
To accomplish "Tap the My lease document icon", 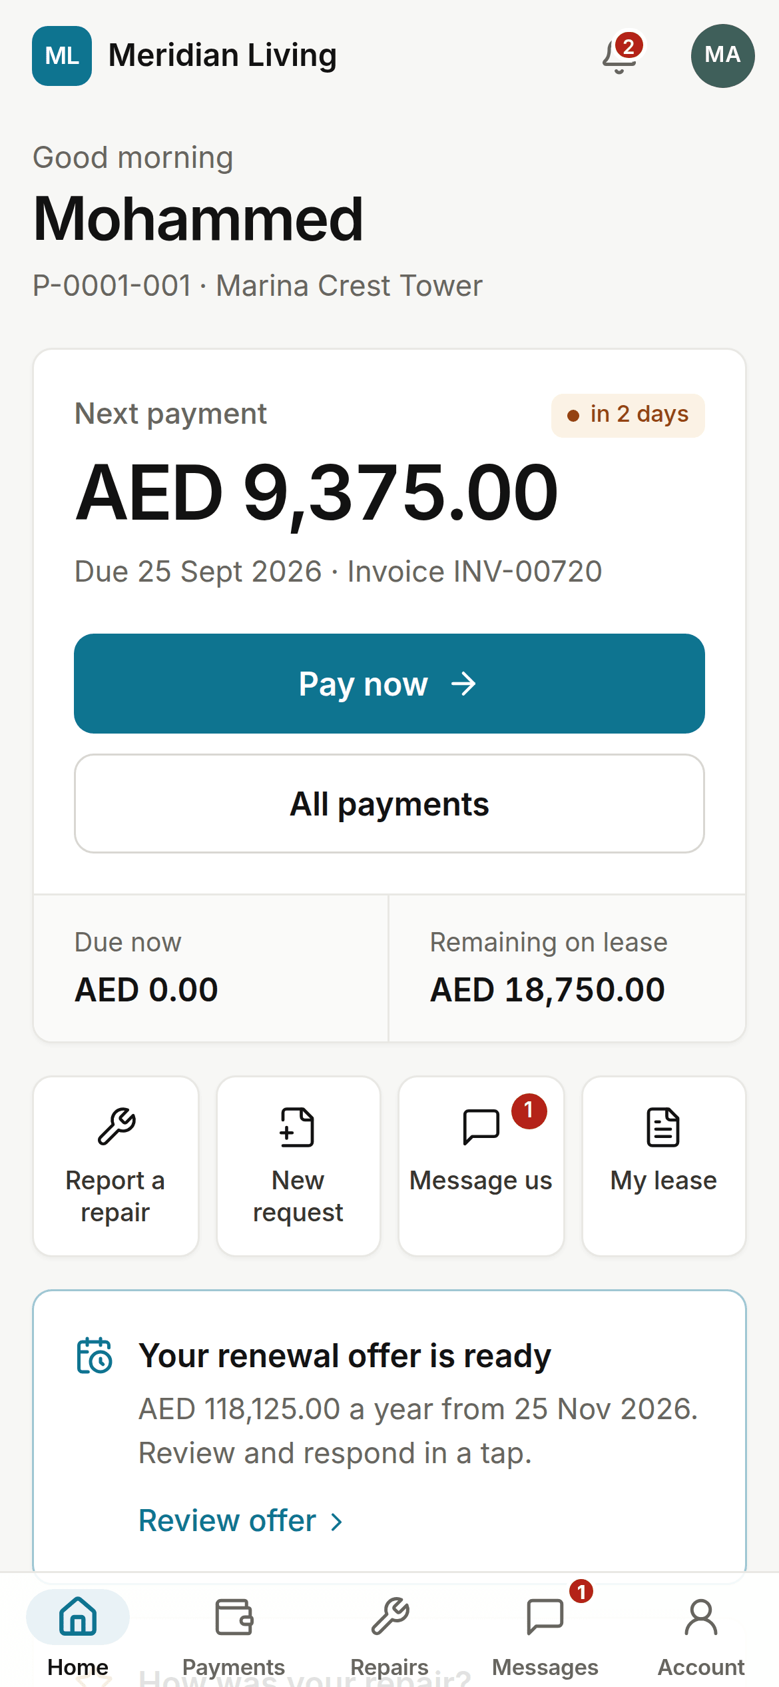I will (663, 1127).
